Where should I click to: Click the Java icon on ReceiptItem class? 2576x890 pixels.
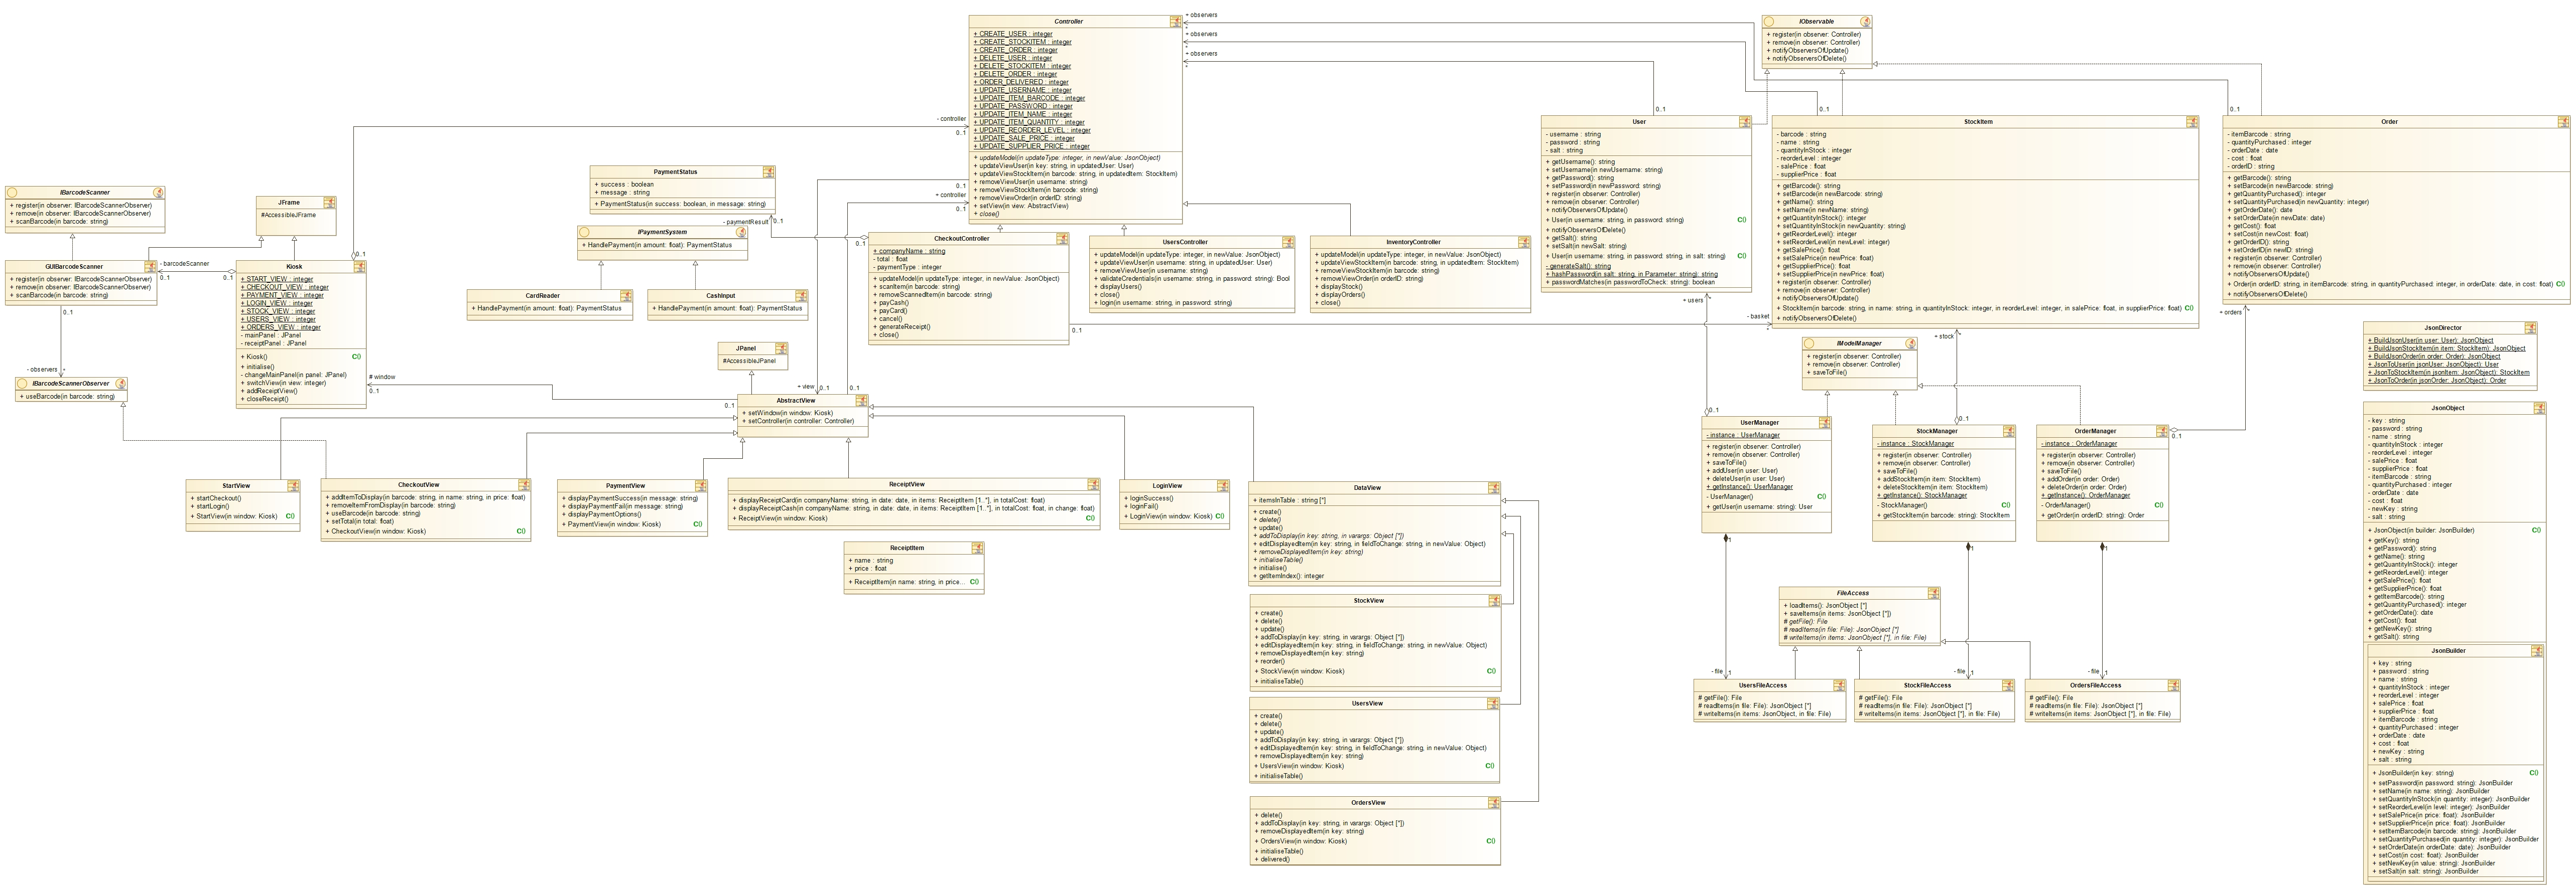(977, 549)
